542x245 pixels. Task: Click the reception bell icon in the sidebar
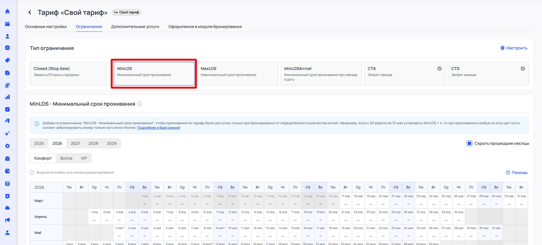pos(7,11)
